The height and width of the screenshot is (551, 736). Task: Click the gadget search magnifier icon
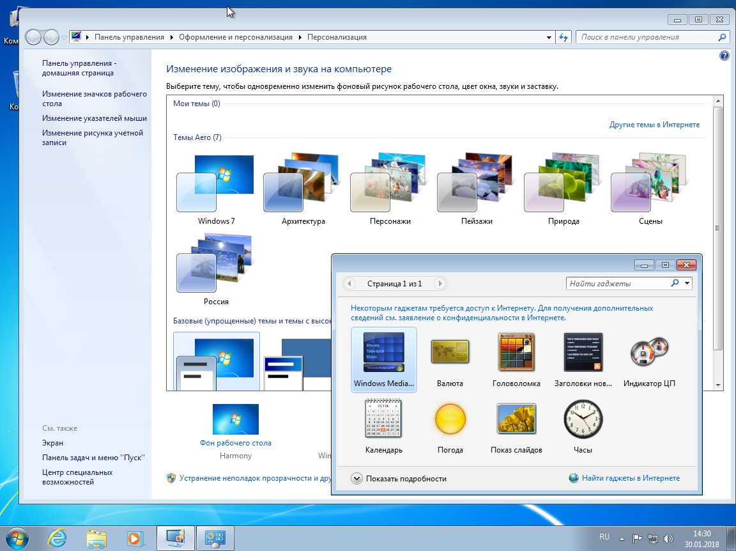coord(675,283)
